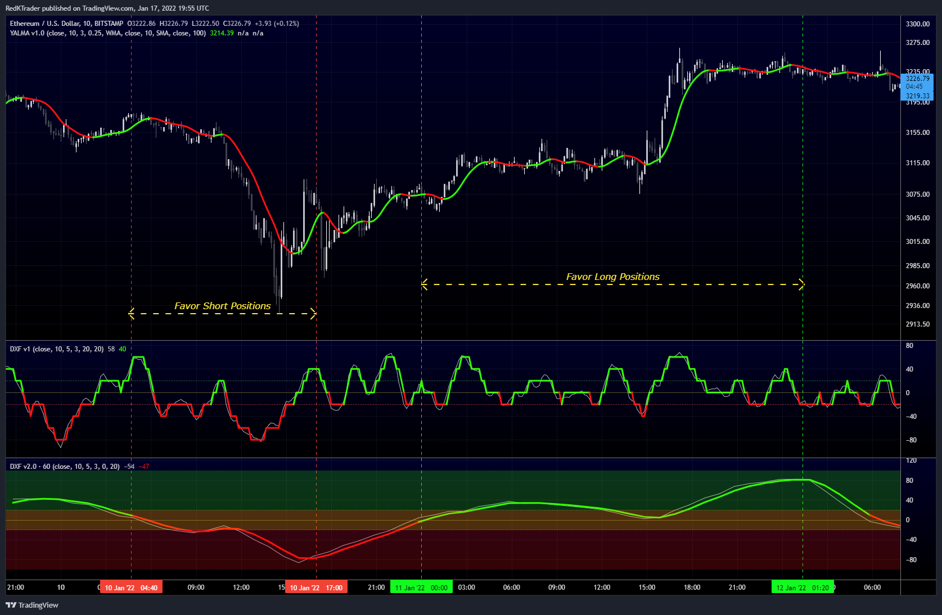The image size is (942, 615).
Task: Select the '11 Jan '22 00:00' green time marker
Action: 421,587
